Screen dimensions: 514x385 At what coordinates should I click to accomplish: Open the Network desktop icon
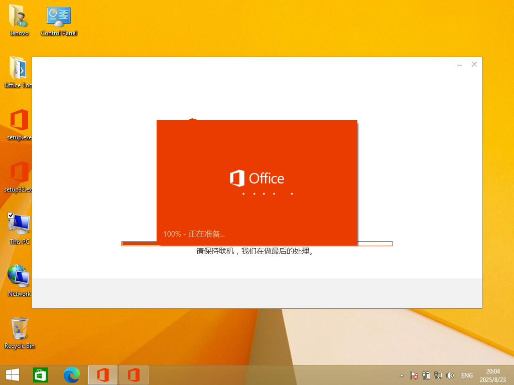click(x=19, y=276)
